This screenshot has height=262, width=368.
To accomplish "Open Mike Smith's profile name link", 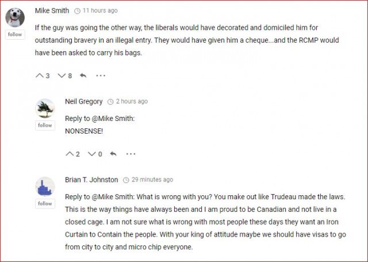I will point(52,10).
